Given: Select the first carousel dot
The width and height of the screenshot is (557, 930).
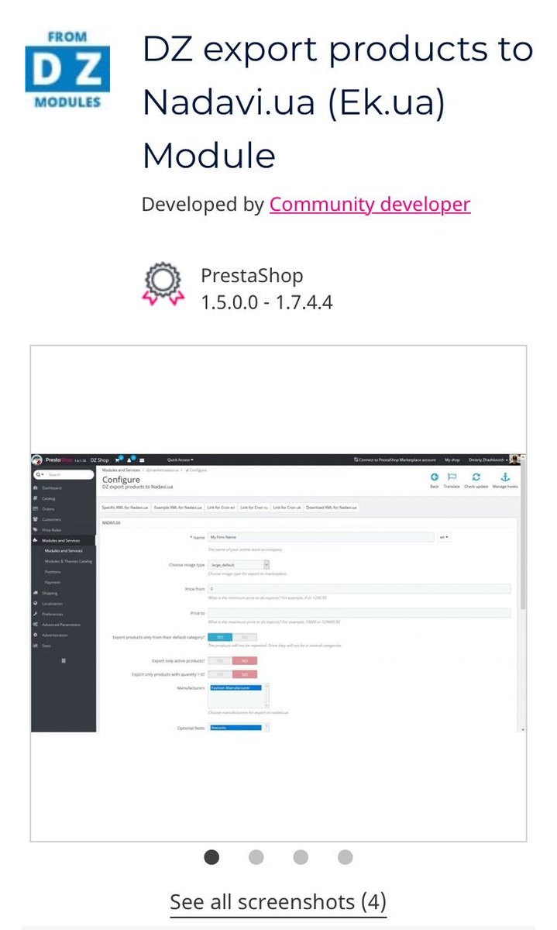Looking at the screenshot, I should coord(211,857).
